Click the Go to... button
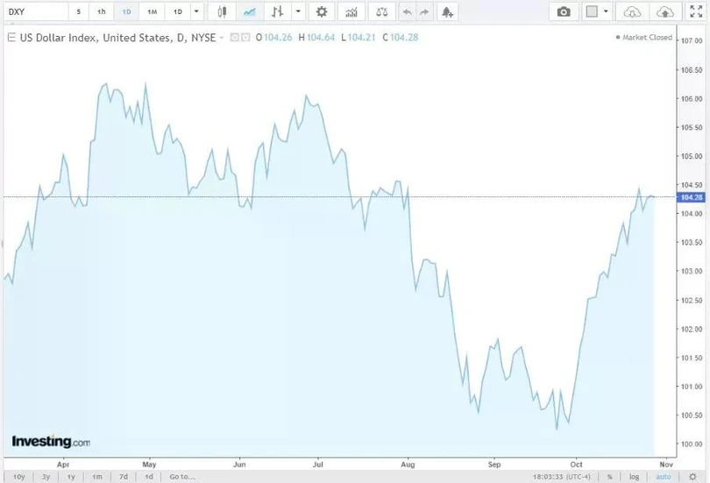 point(181,476)
